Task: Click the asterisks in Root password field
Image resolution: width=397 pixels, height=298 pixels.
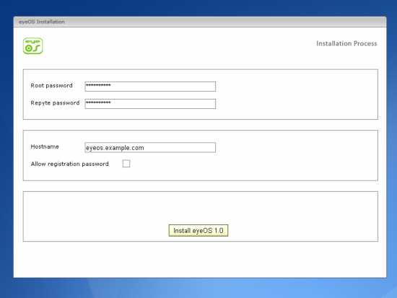Action: [98, 85]
